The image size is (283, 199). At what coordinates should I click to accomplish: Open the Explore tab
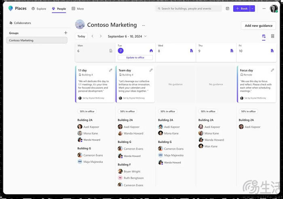click(39, 8)
